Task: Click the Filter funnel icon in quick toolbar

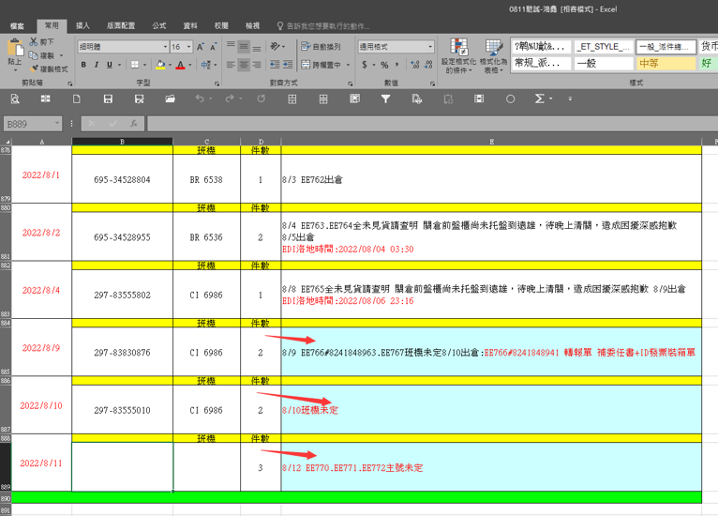Action: (x=385, y=99)
